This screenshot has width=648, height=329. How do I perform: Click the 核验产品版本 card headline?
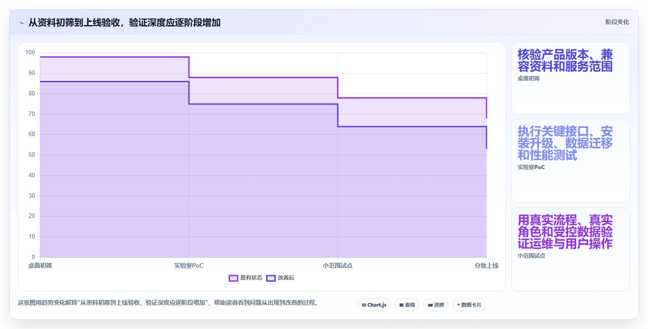pyautogui.click(x=565, y=61)
